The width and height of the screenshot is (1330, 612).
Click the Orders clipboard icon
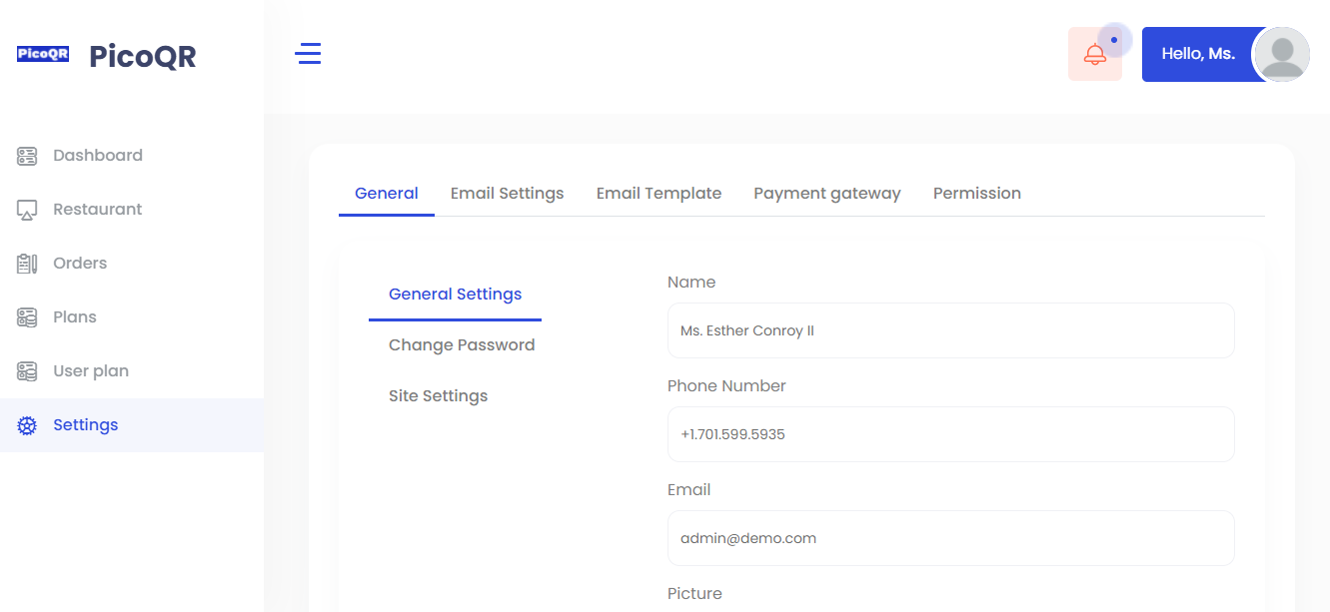tap(27, 264)
